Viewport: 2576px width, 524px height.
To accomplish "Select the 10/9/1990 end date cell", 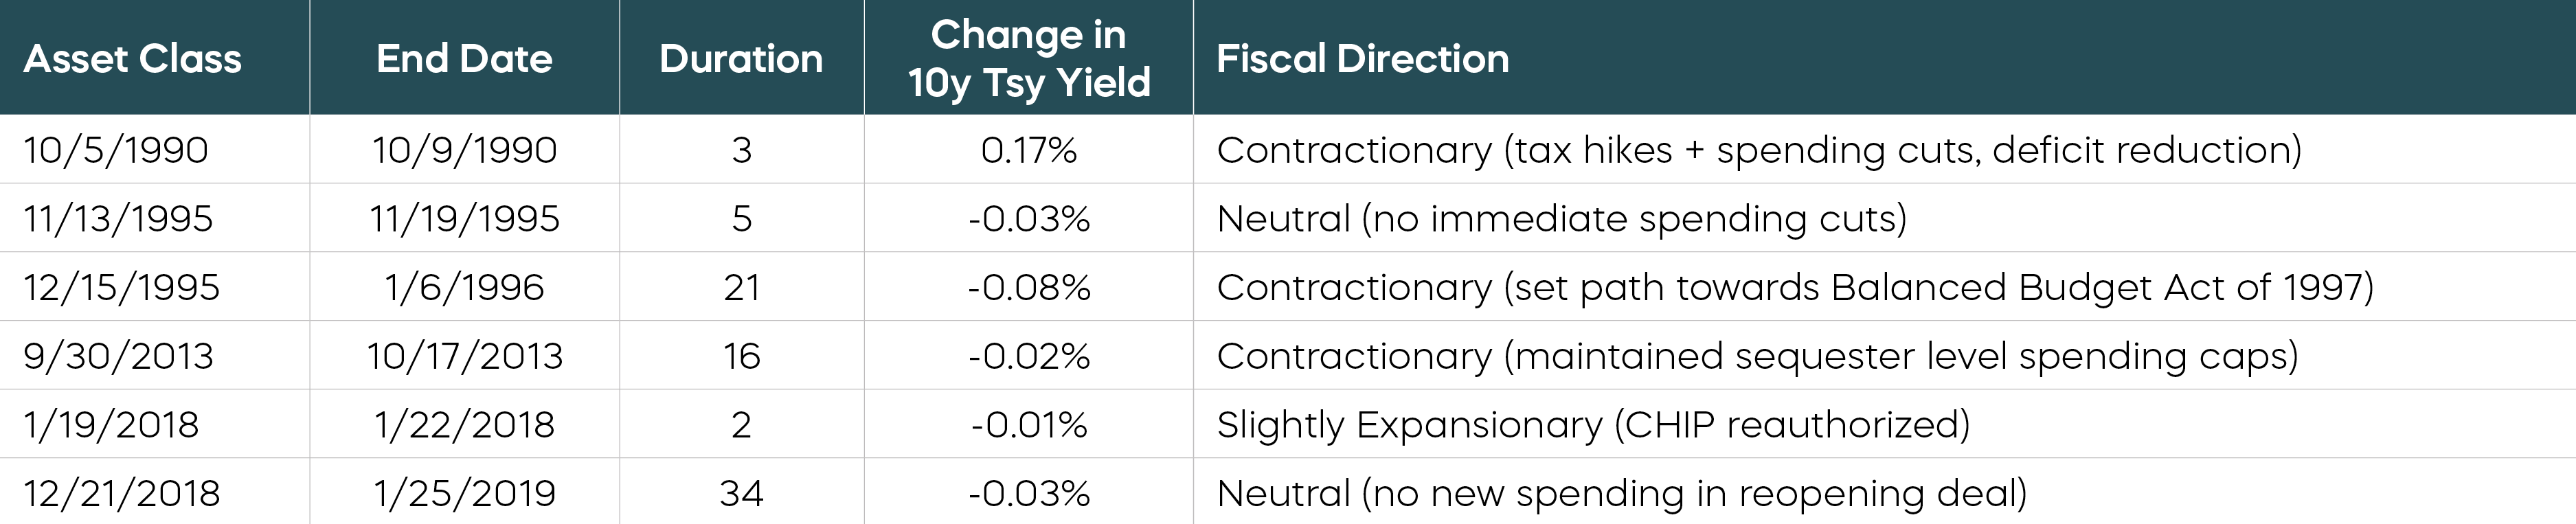I will [464, 150].
